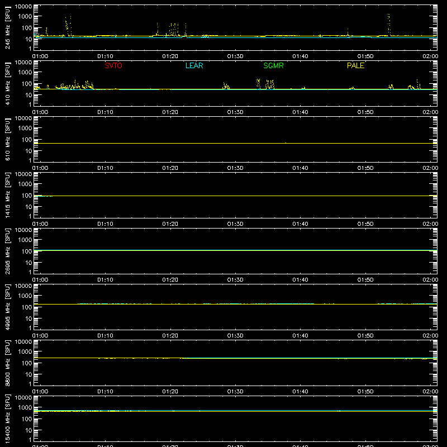Click the 10000 tick on the 8800 MHz axis
The image size is (447, 447).
[x=23, y=342]
